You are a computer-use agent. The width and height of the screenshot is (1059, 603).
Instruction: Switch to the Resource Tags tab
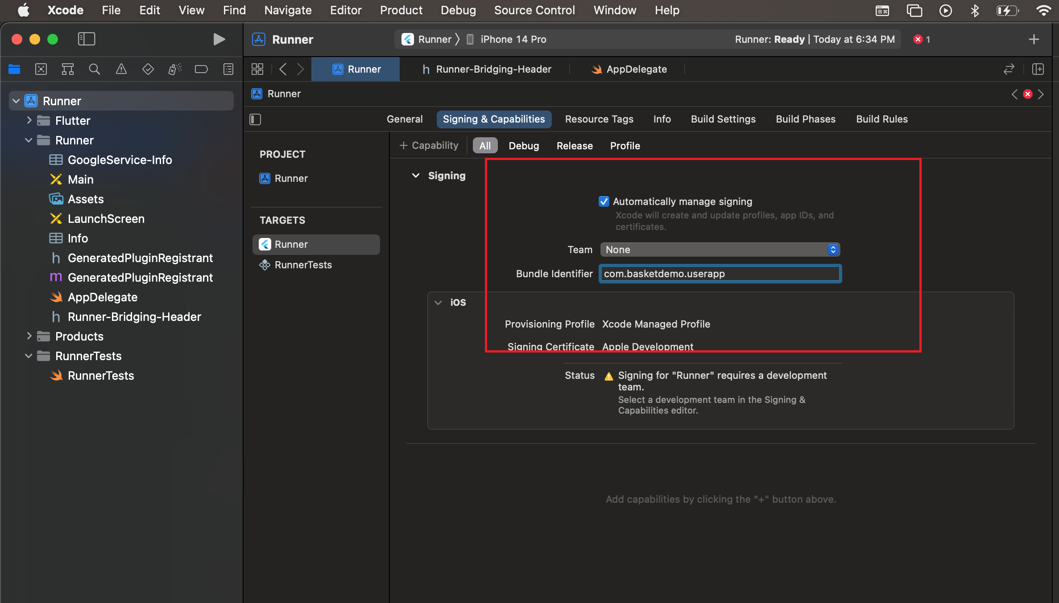(x=599, y=119)
